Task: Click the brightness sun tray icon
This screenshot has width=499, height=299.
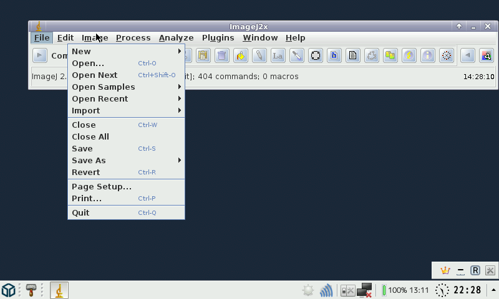Action: coord(308,290)
